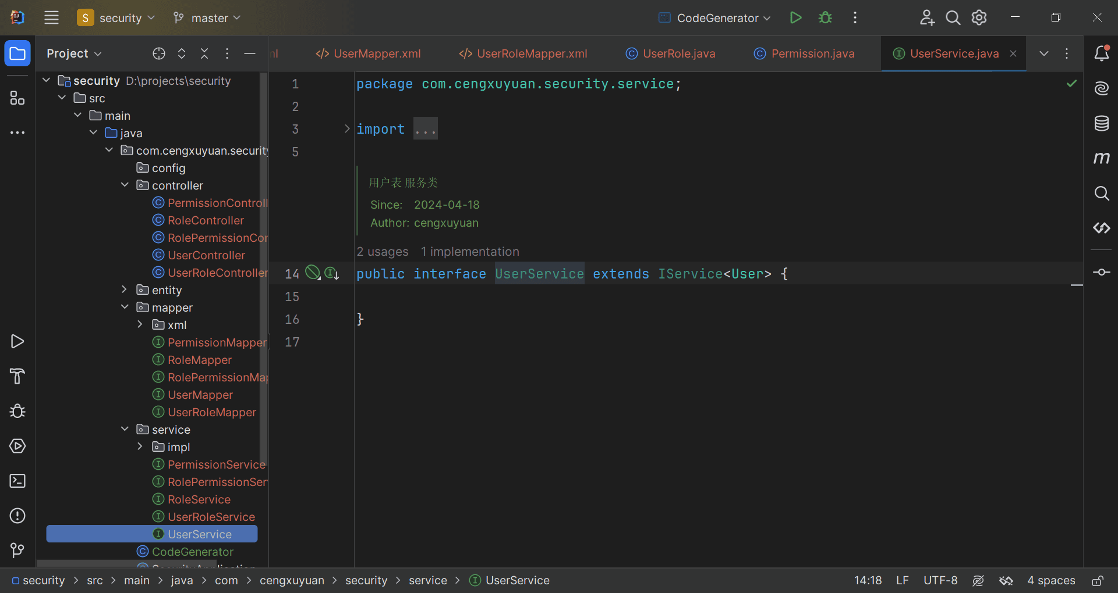Open the master branch dropdown
Screen dimensions: 1118x593
click(x=207, y=17)
